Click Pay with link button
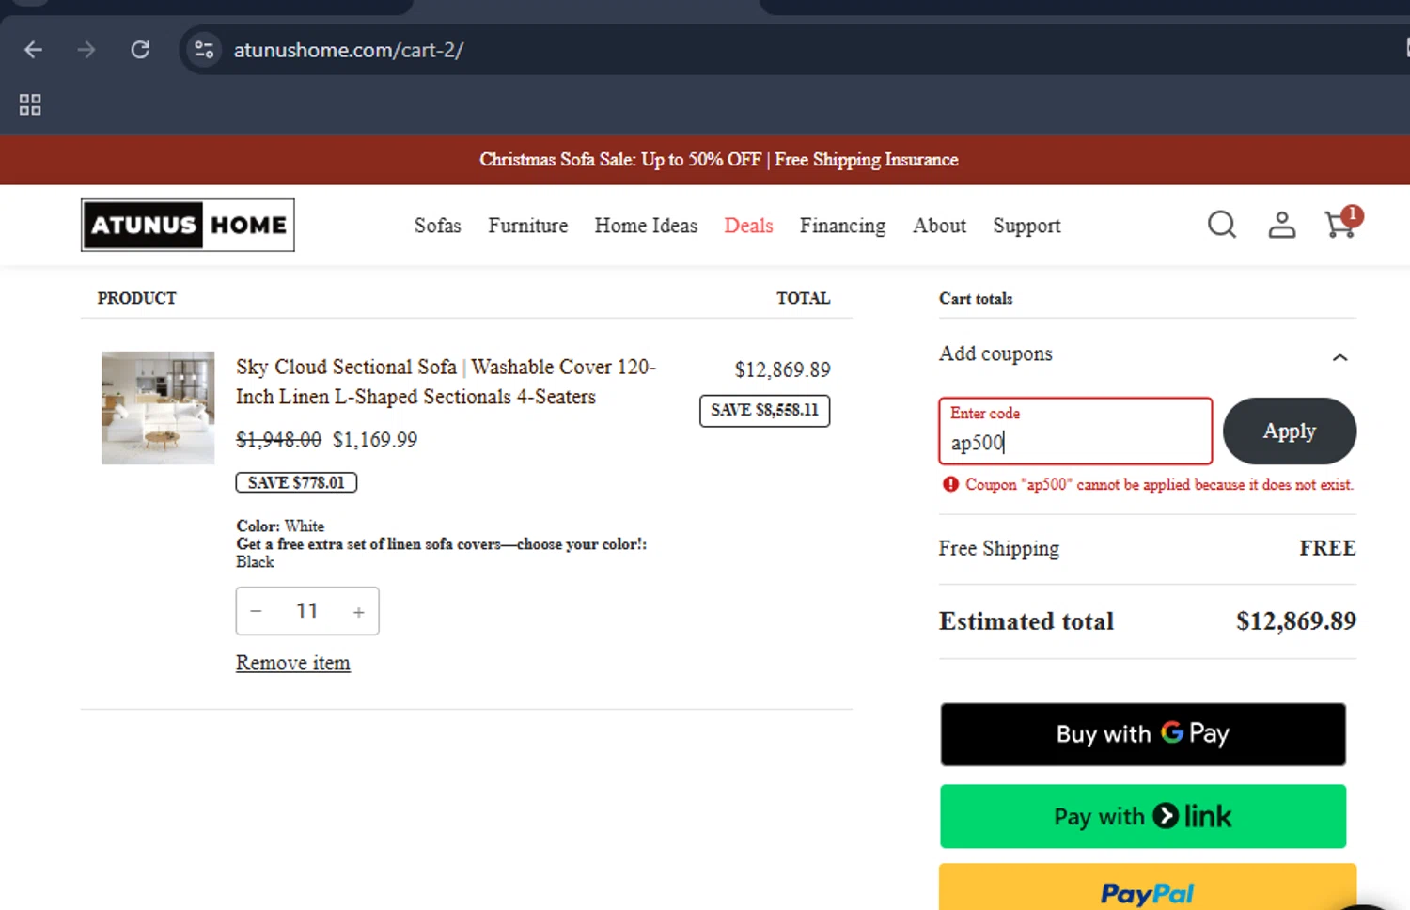 pyautogui.click(x=1143, y=816)
